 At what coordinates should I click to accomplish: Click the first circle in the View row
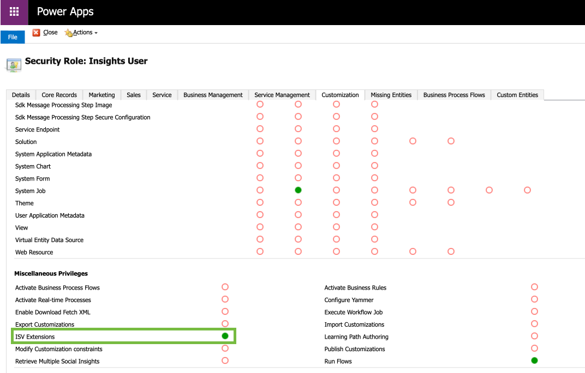click(x=260, y=227)
